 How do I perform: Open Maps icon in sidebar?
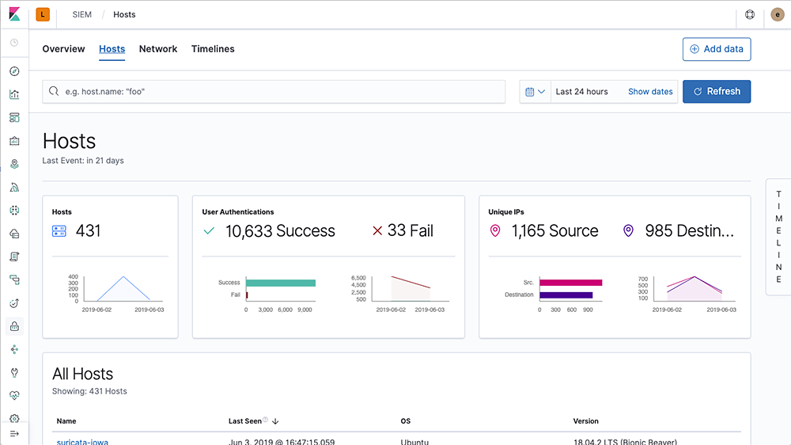pyautogui.click(x=14, y=164)
